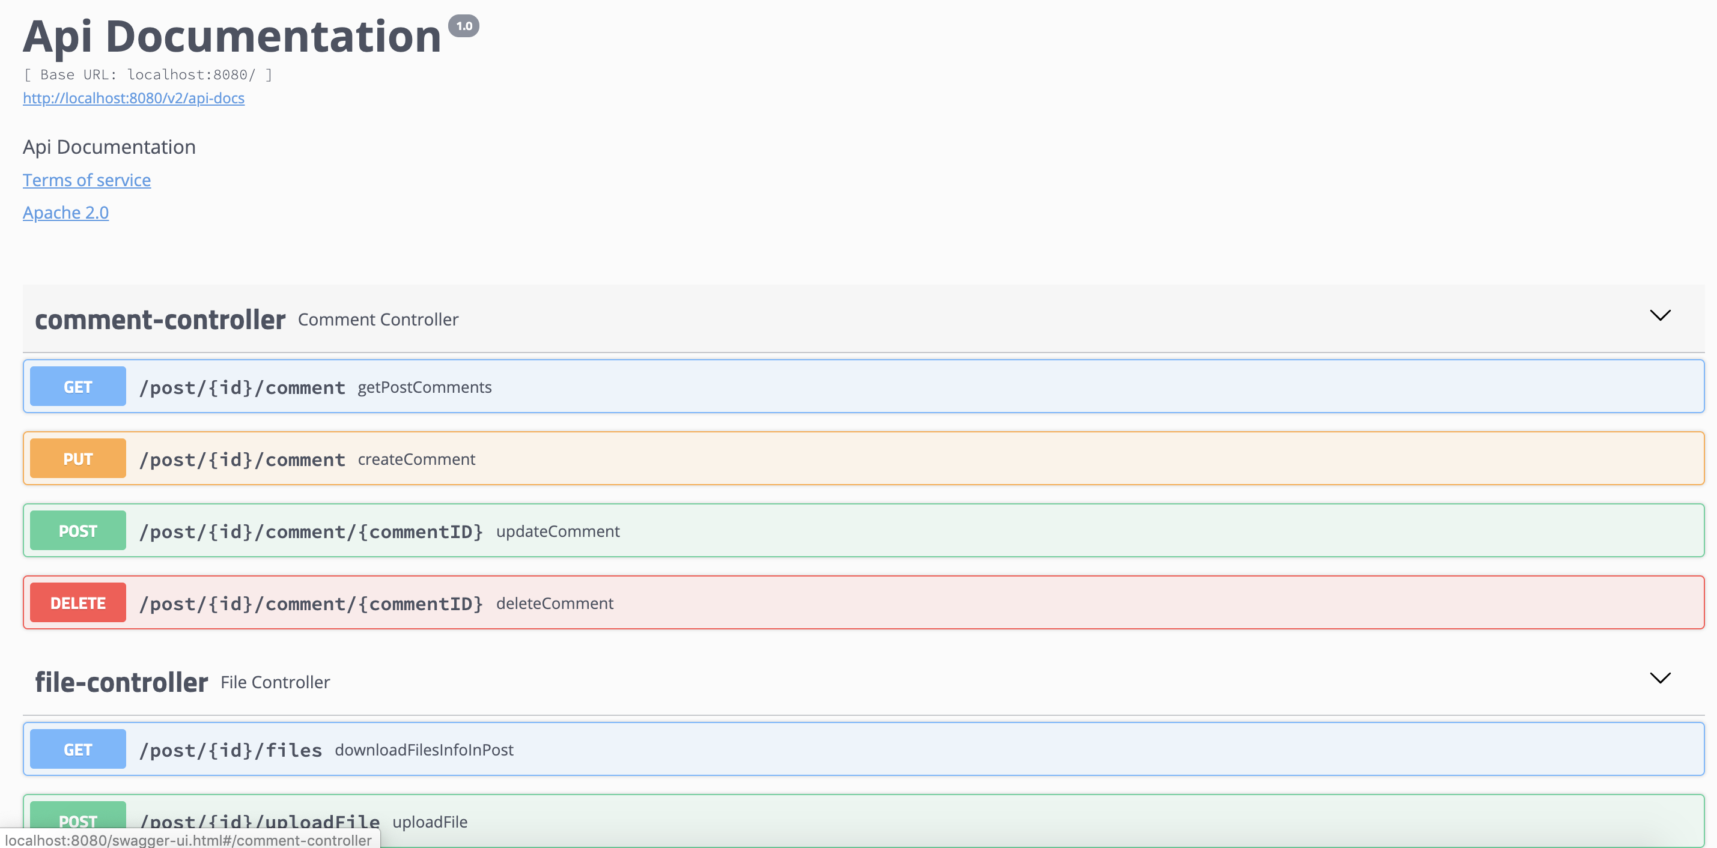Click the DELETE badge for deleteComment

tap(78, 602)
